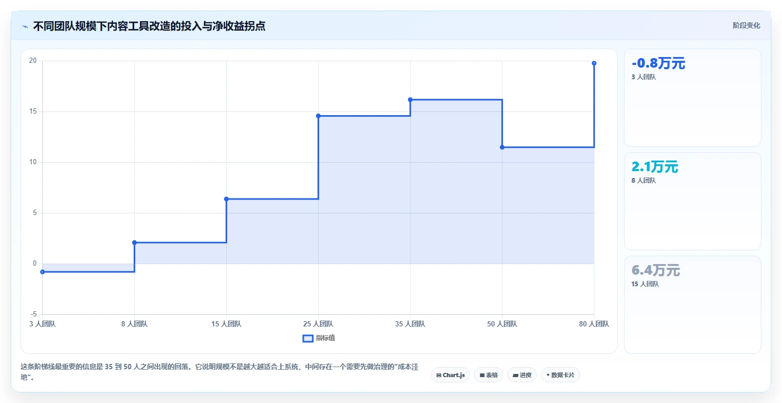
Task: Click the x-axis label 15 人团队
Action: click(226, 324)
